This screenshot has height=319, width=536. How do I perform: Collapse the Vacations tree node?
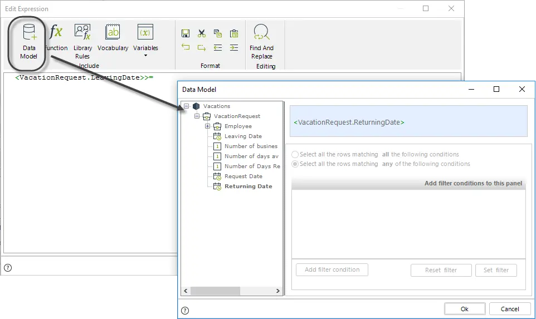point(186,106)
